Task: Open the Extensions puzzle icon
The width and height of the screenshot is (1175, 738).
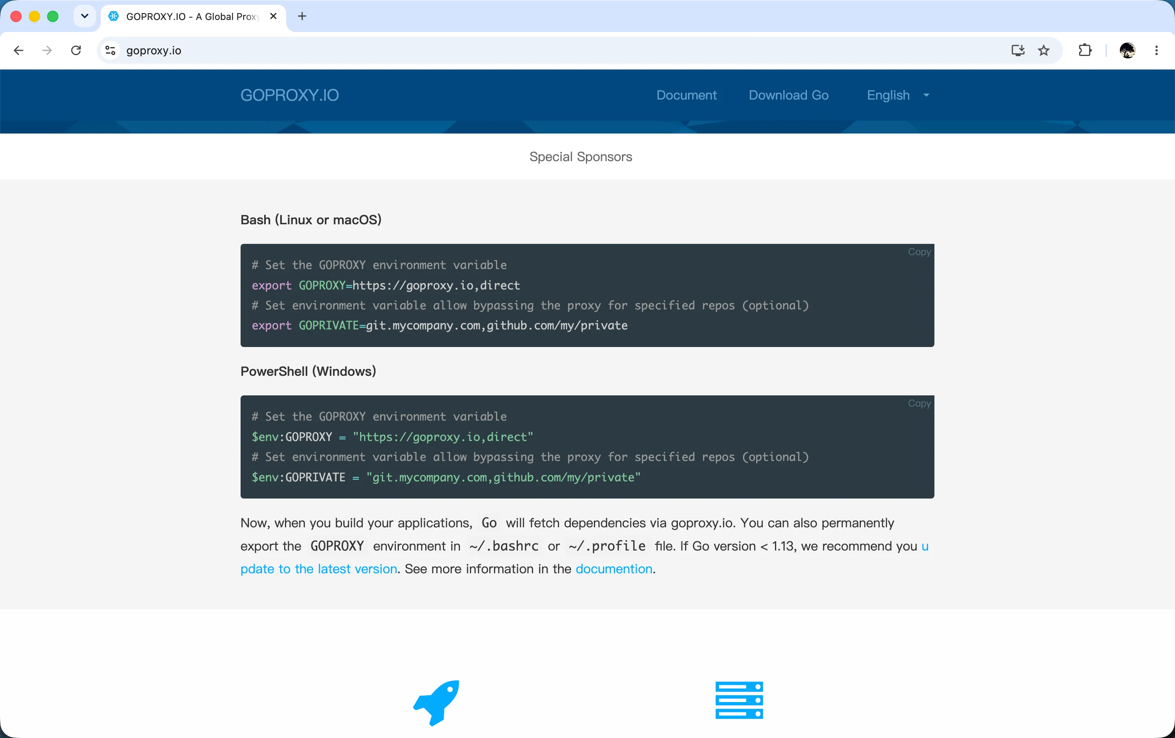Action: [1085, 50]
